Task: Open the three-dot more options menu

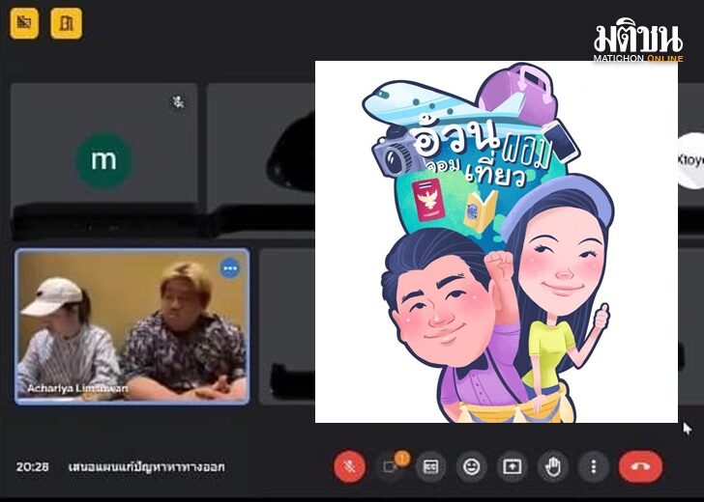Action: [593, 466]
